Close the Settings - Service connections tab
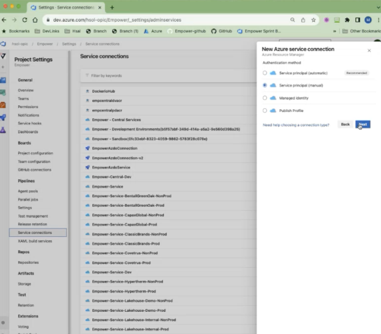Viewport: 381px width, 334px height. point(99,7)
